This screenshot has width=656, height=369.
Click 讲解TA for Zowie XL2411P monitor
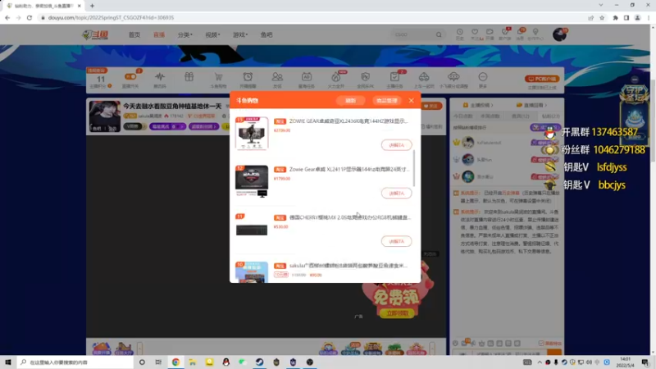[x=396, y=194]
